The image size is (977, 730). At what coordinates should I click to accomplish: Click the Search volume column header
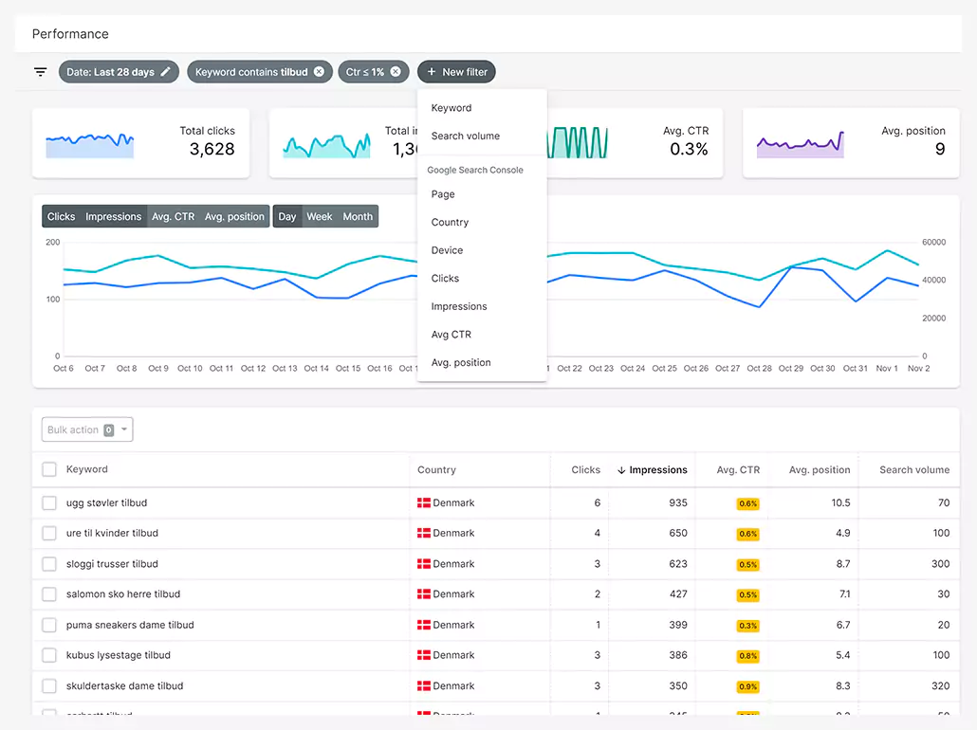point(913,469)
